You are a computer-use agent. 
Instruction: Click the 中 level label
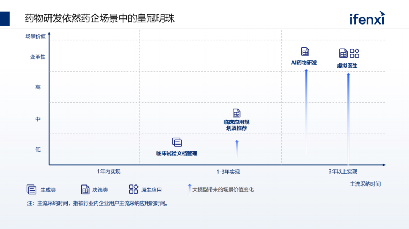pos(38,119)
